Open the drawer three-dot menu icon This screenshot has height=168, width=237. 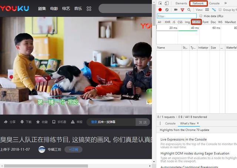coord(160,123)
